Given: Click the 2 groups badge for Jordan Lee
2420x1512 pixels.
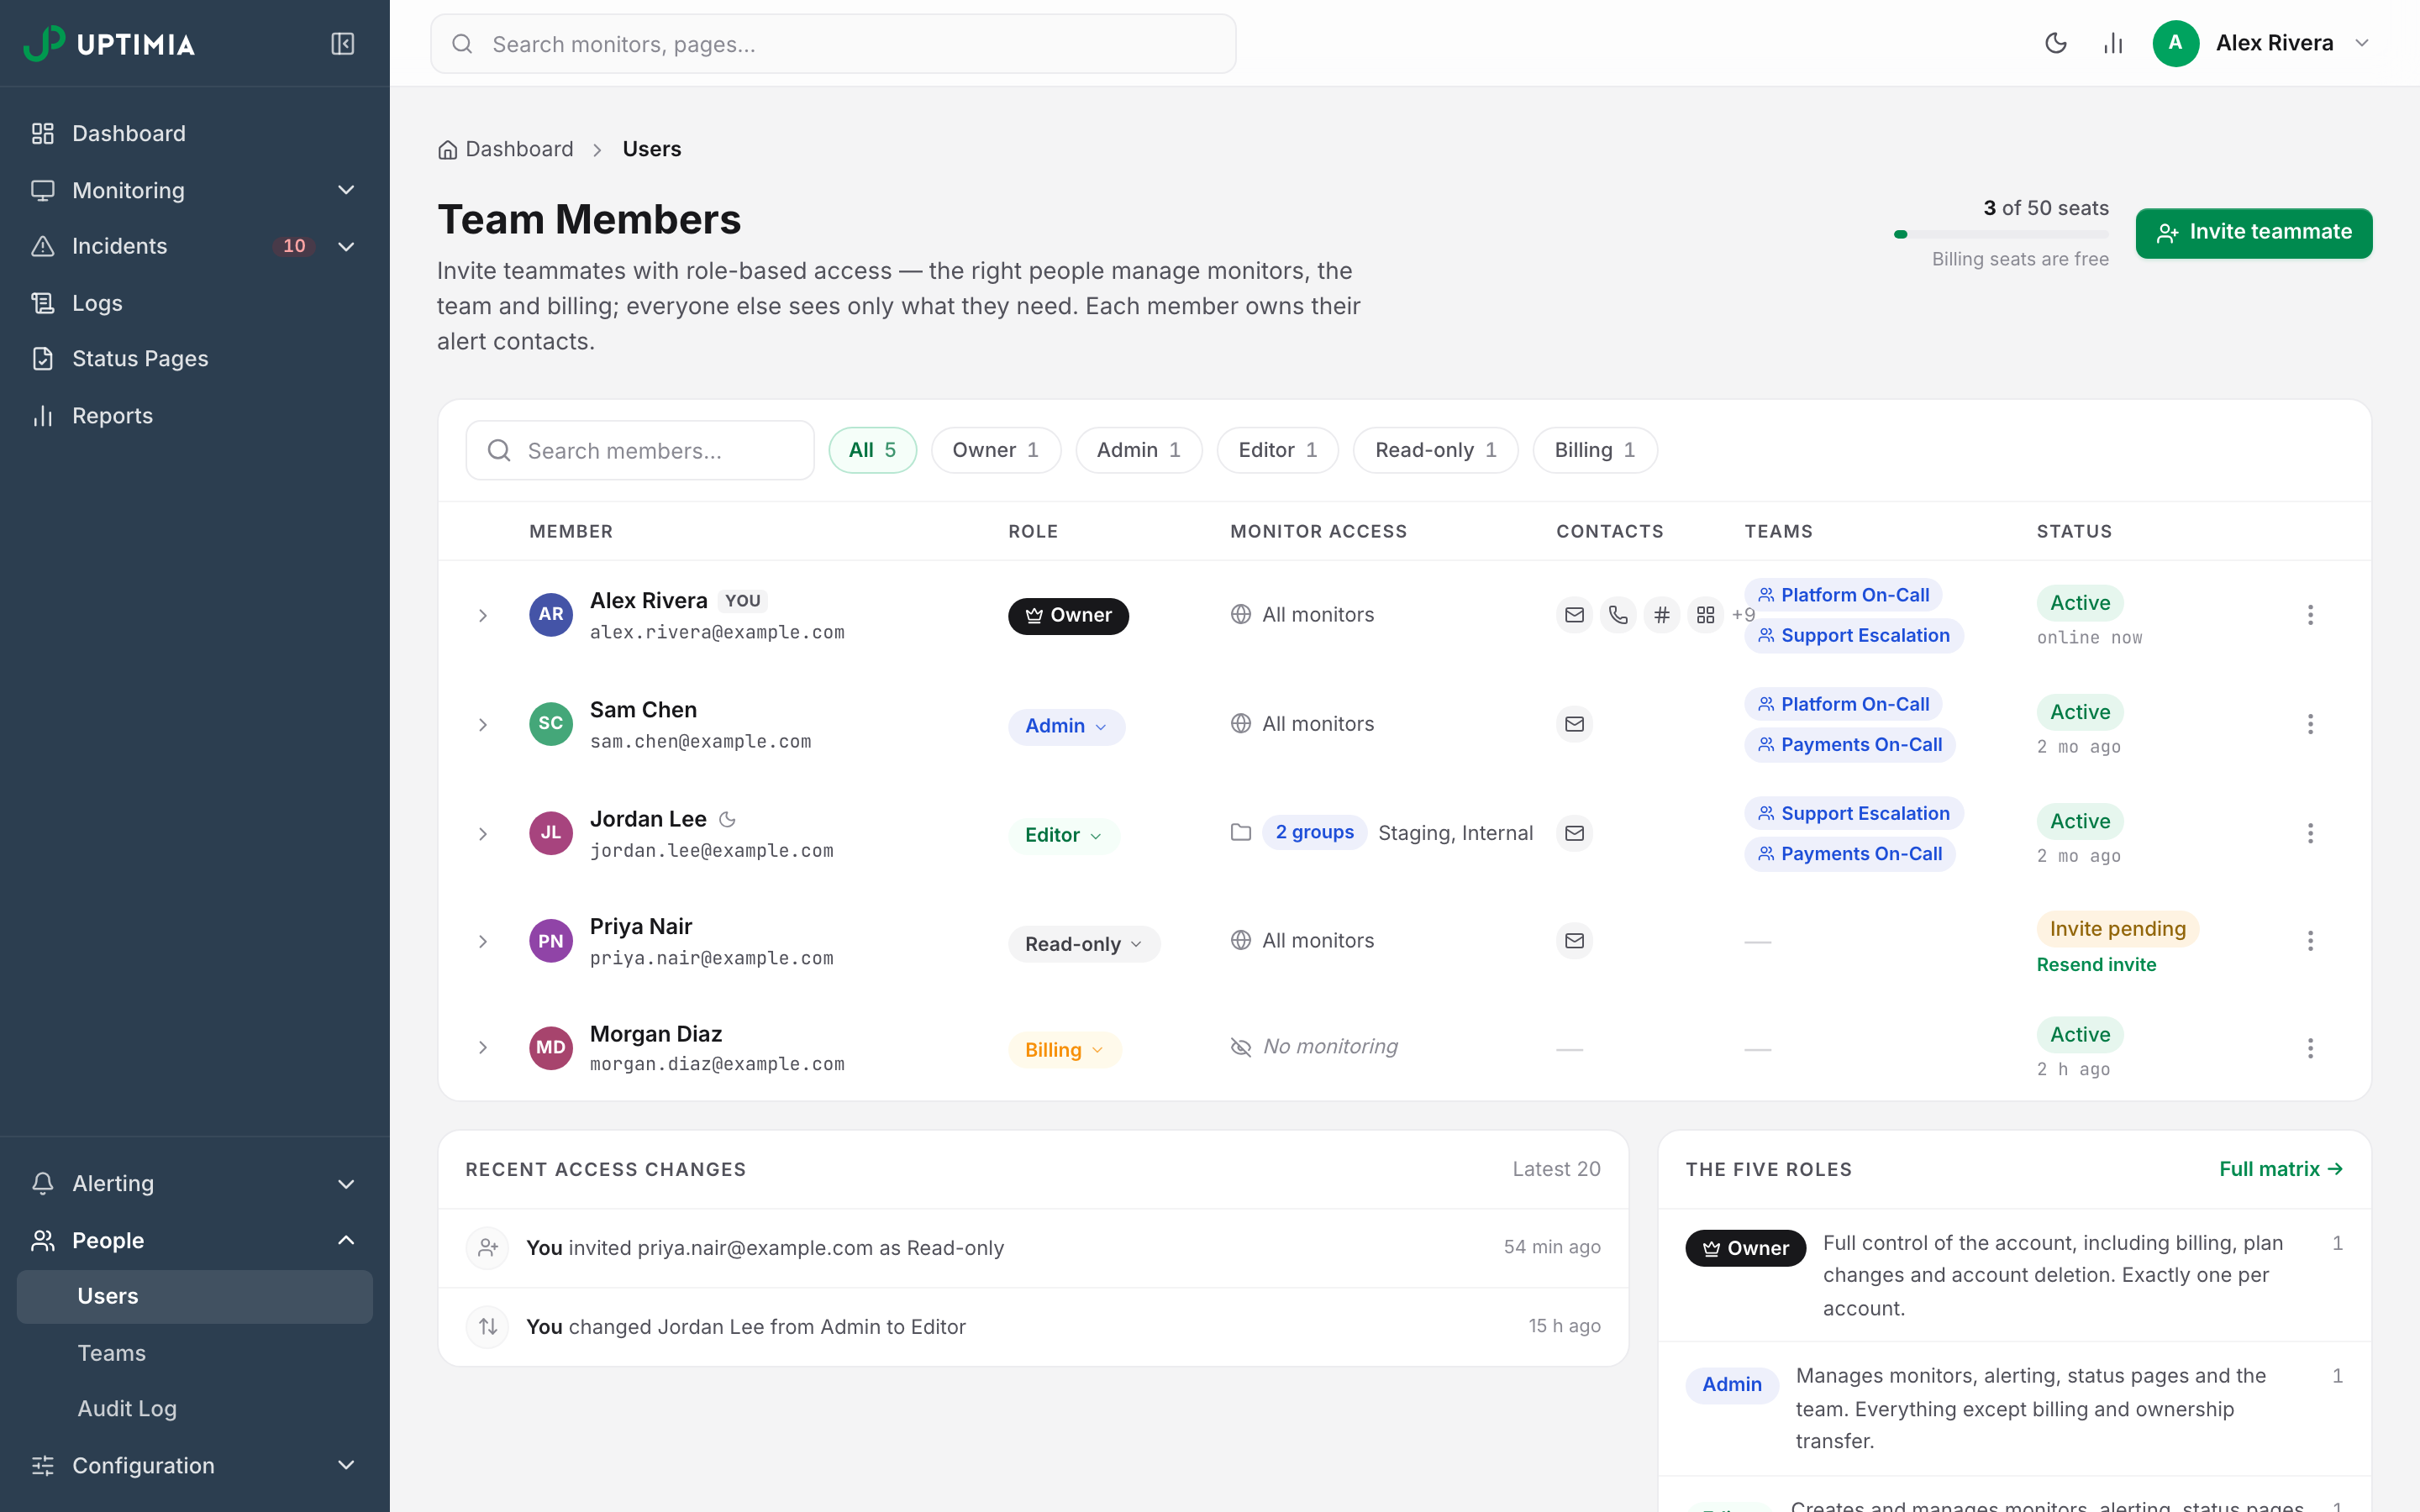Looking at the screenshot, I should coord(1314,832).
